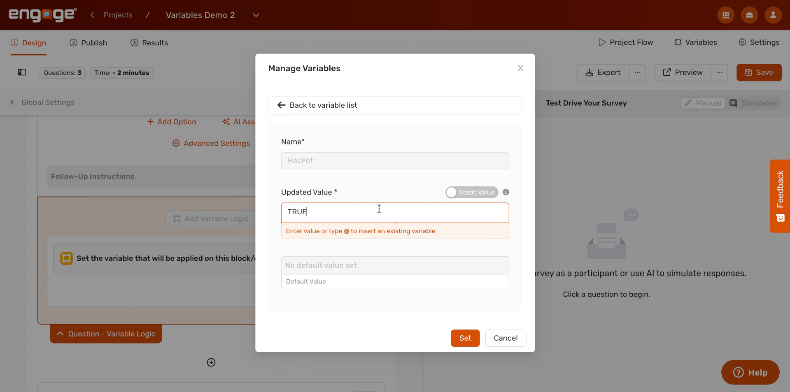Go back to variable list

click(x=395, y=105)
